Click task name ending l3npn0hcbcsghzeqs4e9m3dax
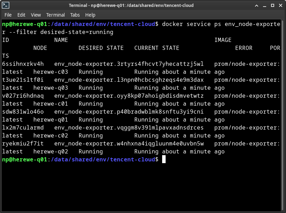 [129, 80]
